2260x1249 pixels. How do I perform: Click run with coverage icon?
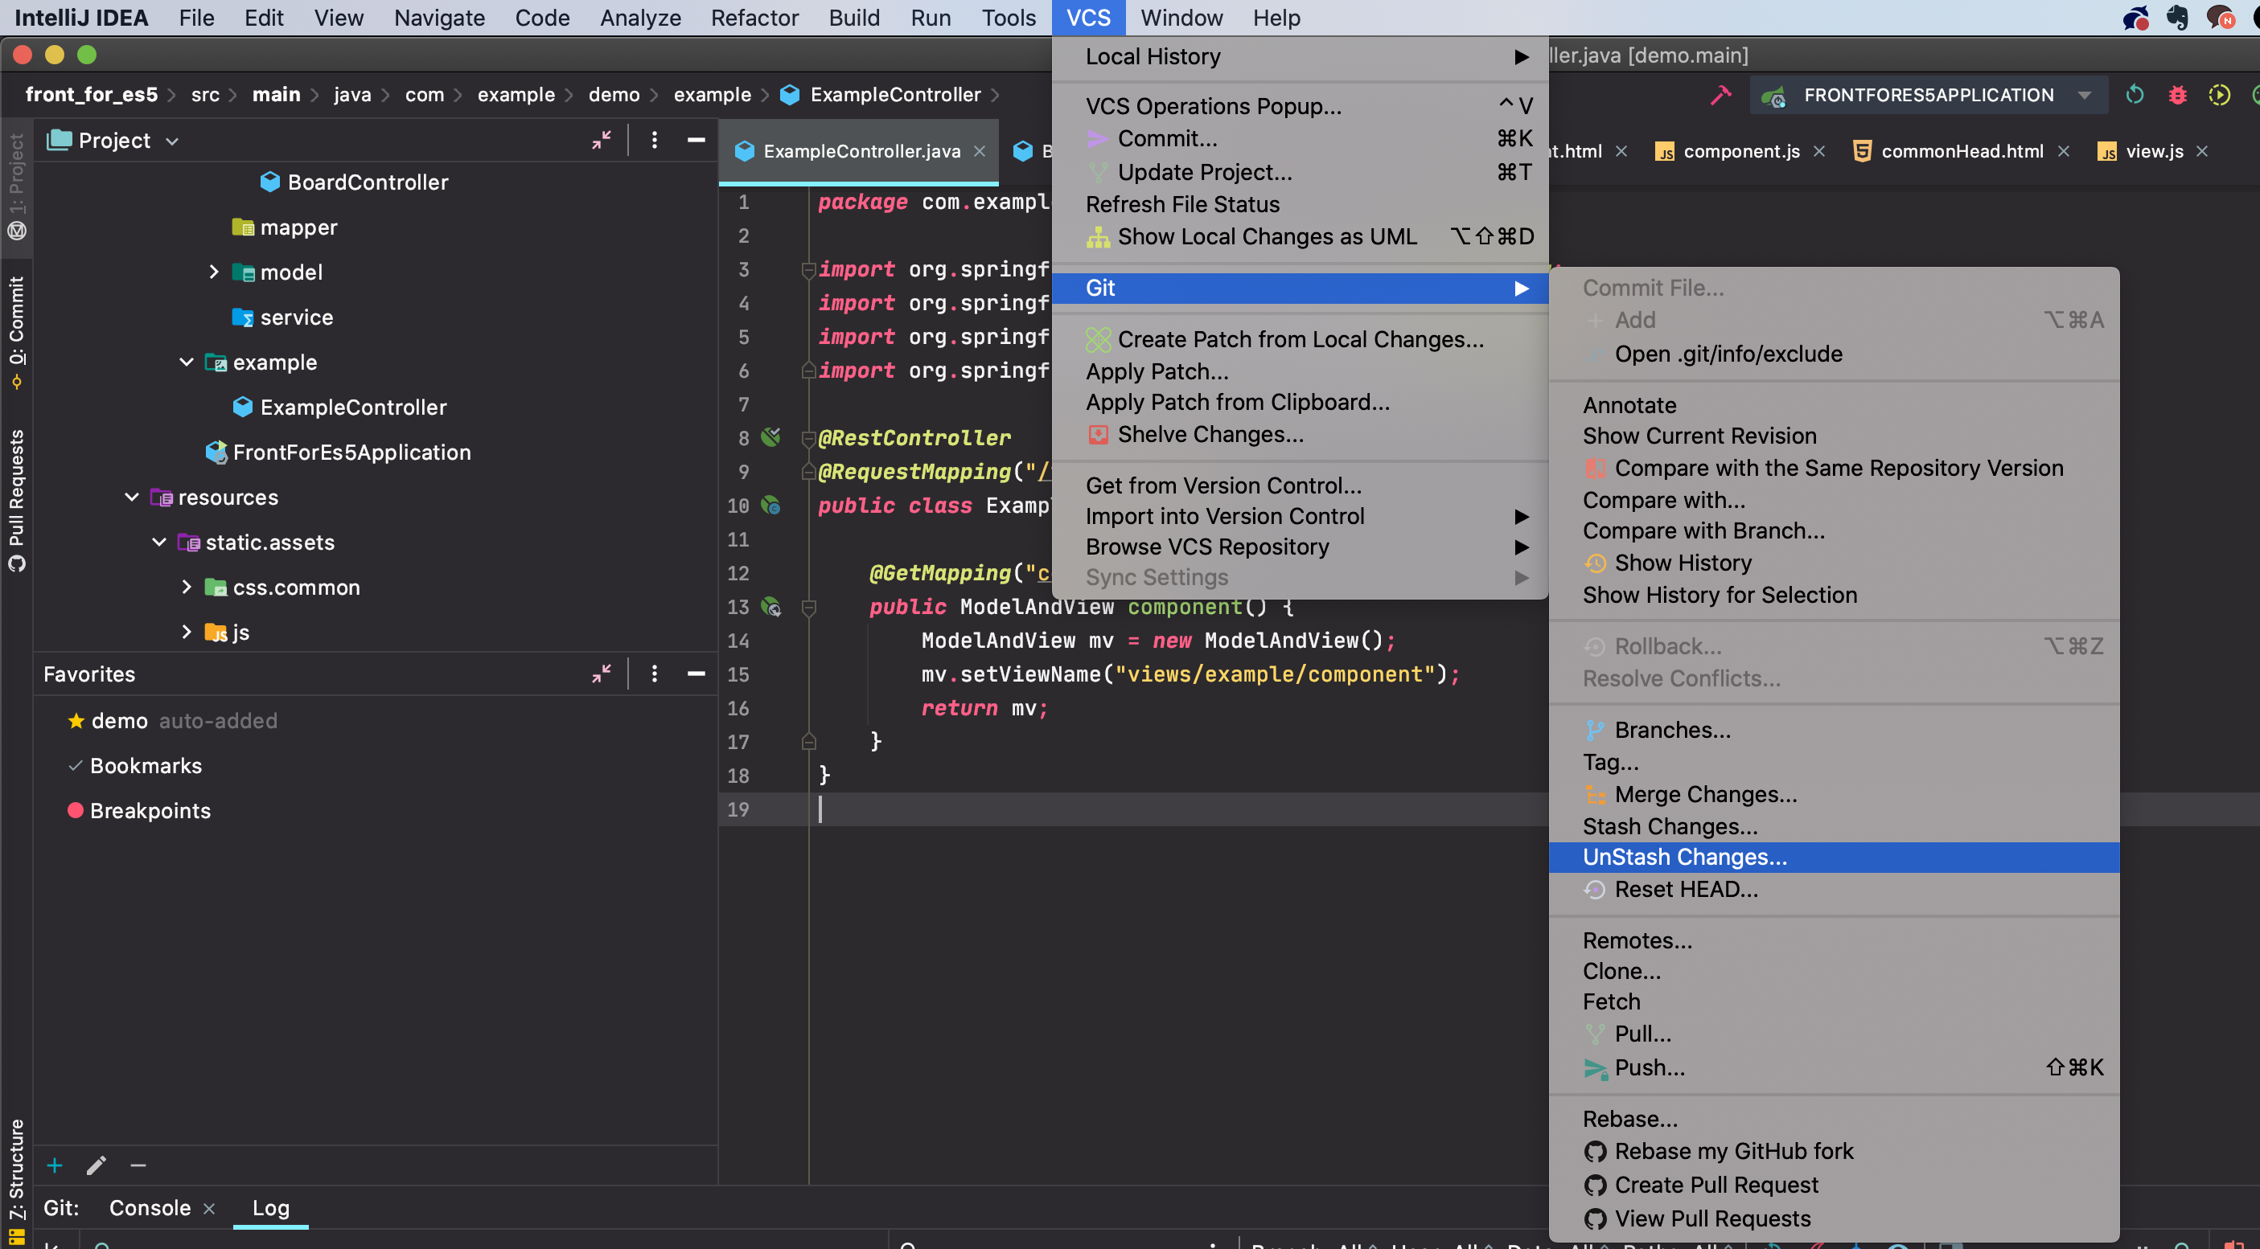pyautogui.click(x=2220, y=95)
